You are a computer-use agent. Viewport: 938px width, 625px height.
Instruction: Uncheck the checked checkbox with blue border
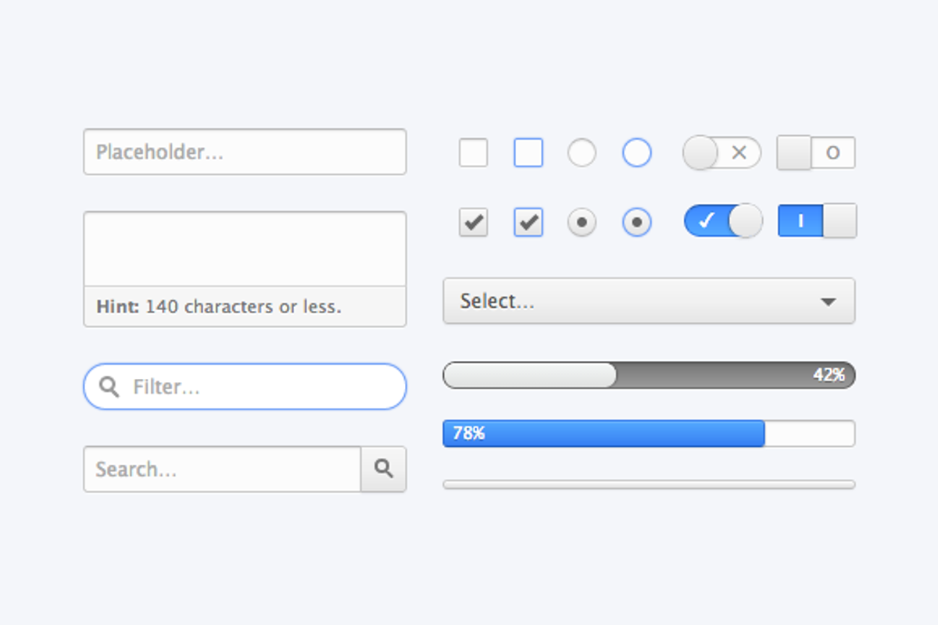[x=528, y=222]
